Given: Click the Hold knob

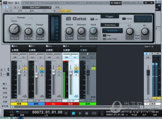Looking at the screenshot, I should click(x=93, y=31).
